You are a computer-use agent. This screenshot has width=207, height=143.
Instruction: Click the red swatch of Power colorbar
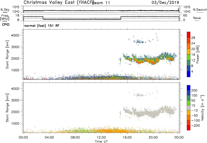pyautogui.click(x=189, y=35)
